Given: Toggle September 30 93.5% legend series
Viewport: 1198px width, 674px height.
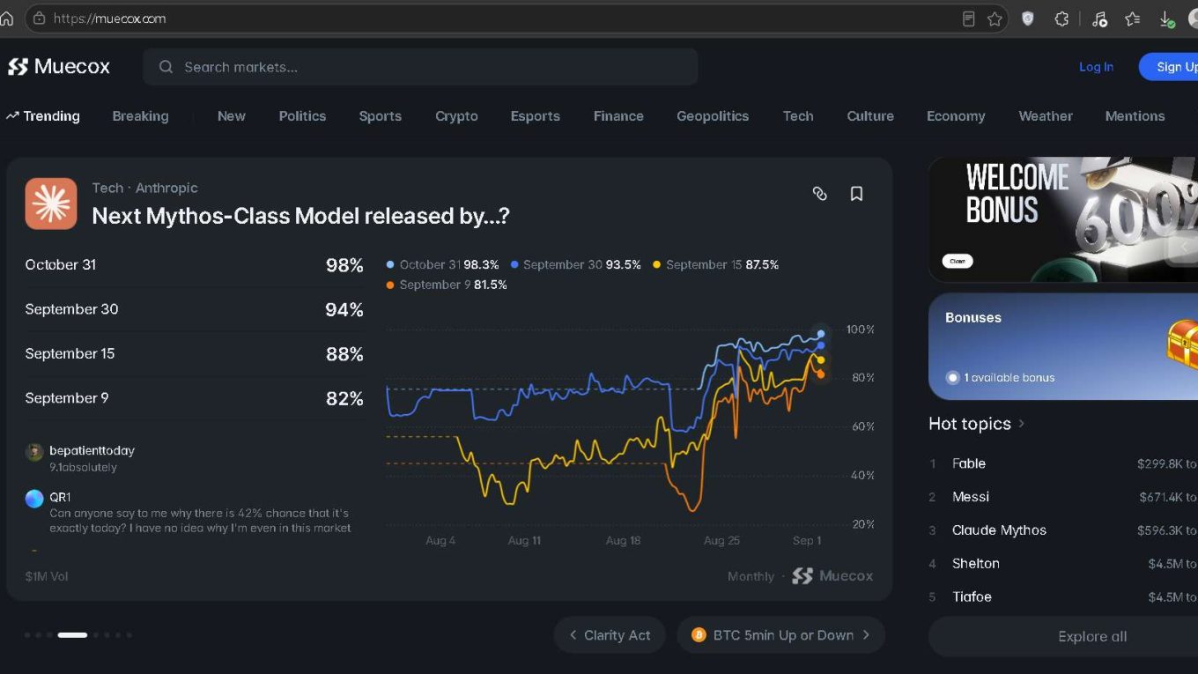Looking at the screenshot, I should pos(575,264).
